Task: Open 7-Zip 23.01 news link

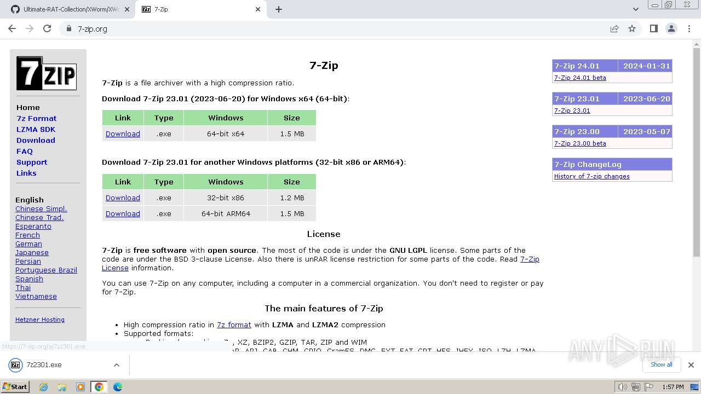Action: [572, 111]
